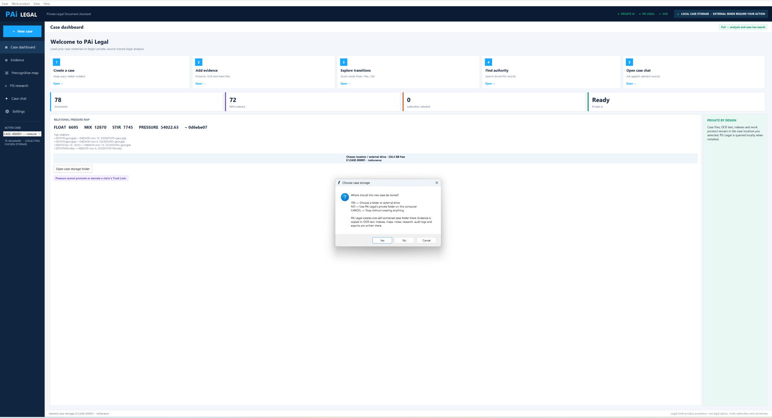Click the MIX 12870 value
The image size is (772, 418).
click(95, 127)
